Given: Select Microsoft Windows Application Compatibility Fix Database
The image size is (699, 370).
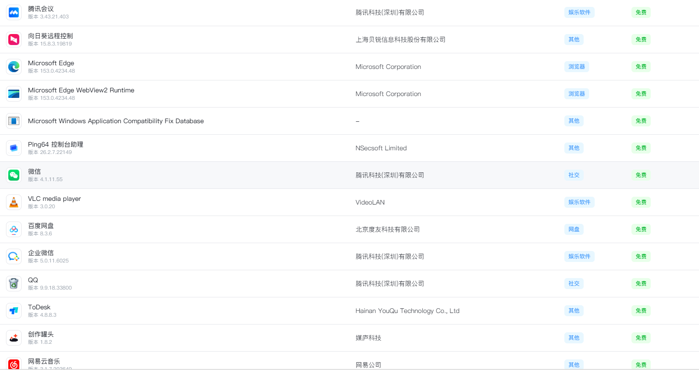Looking at the screenshot, I should (x=116, y=121).
